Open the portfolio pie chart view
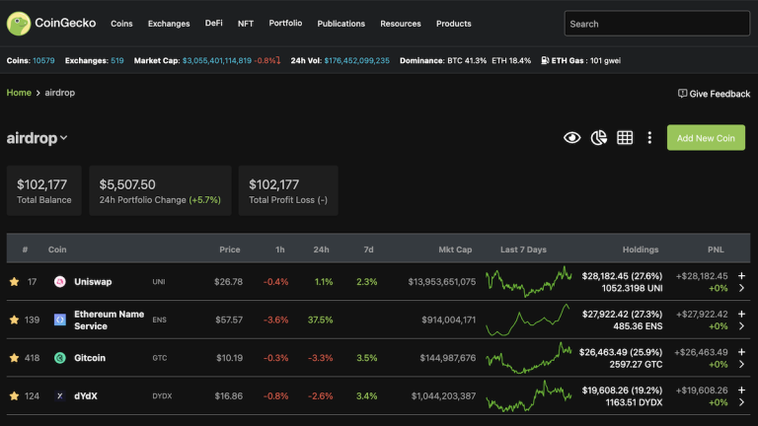This screenshot has width=758, height=426. [598, 138]
